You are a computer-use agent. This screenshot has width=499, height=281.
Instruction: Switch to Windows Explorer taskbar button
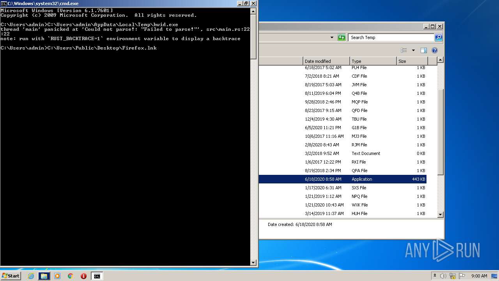[x=44, y=276]
